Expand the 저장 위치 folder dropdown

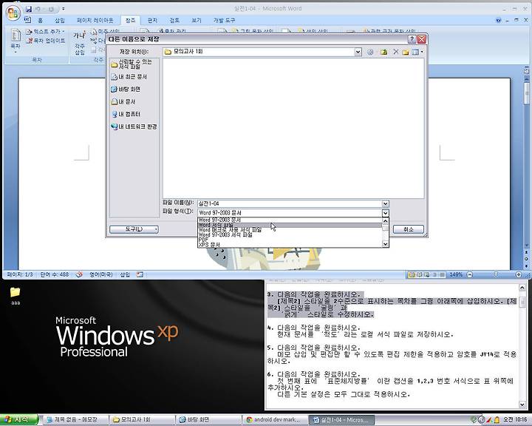(358, 52)
